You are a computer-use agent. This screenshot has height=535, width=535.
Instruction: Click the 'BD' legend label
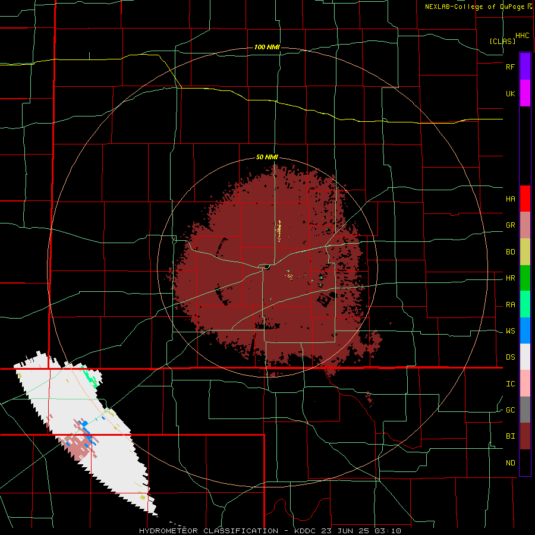tap(510, 252)
